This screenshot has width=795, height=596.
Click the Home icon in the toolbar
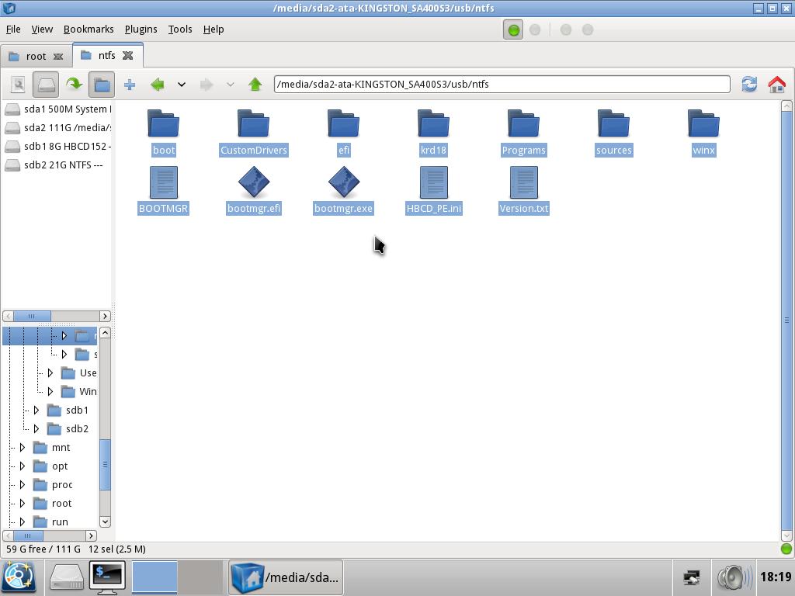click(x=776, y=85)
